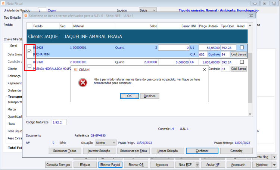Toggle the Atend. checkbox for the BUCHA 7MM row

point(242,47)
